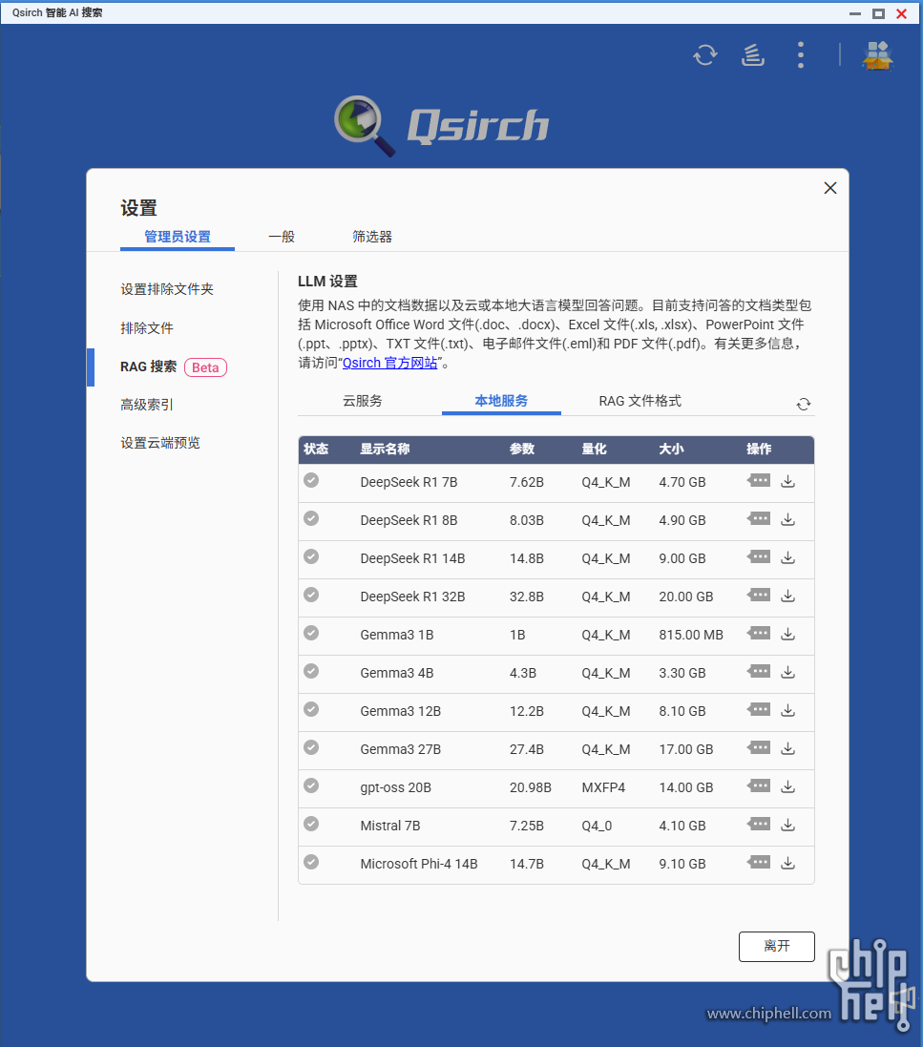The width and height of the screenshot is (923, 1047).
Task: Open details tag icon for Mistral 7B
Action: click(758, 824)
